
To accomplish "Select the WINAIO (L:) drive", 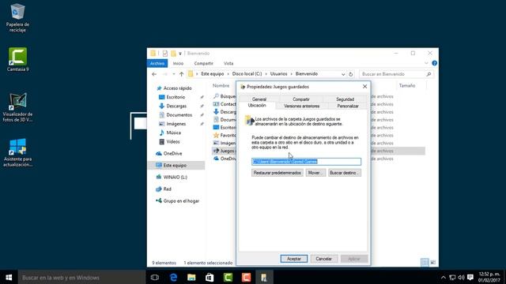I will [x=175, y=177].
